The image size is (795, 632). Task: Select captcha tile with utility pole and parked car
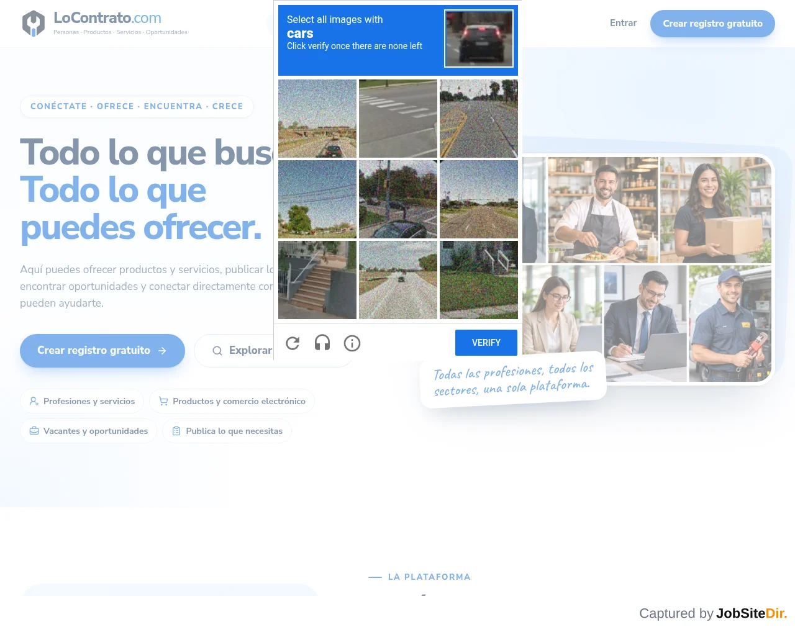(398, 199)
